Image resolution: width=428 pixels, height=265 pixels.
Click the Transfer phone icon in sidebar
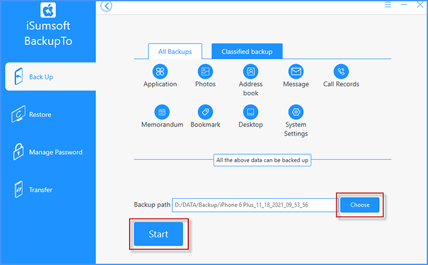coord(18,189)
